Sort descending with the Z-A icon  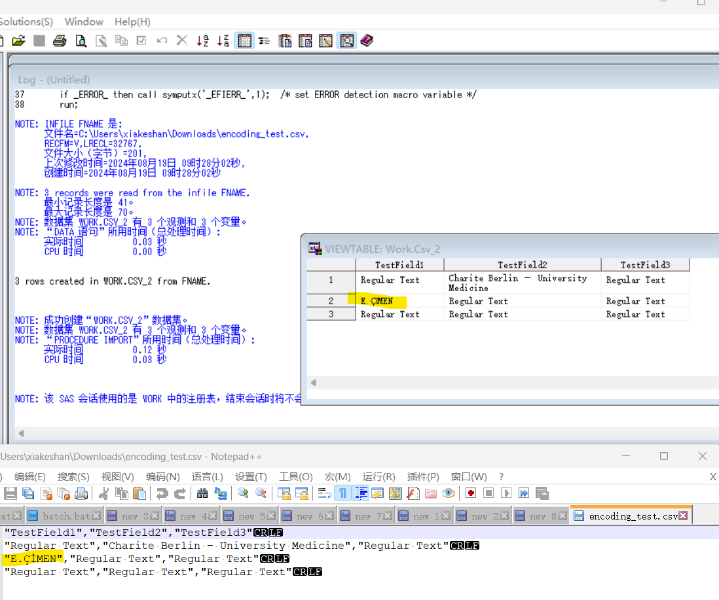click(223, 41)
